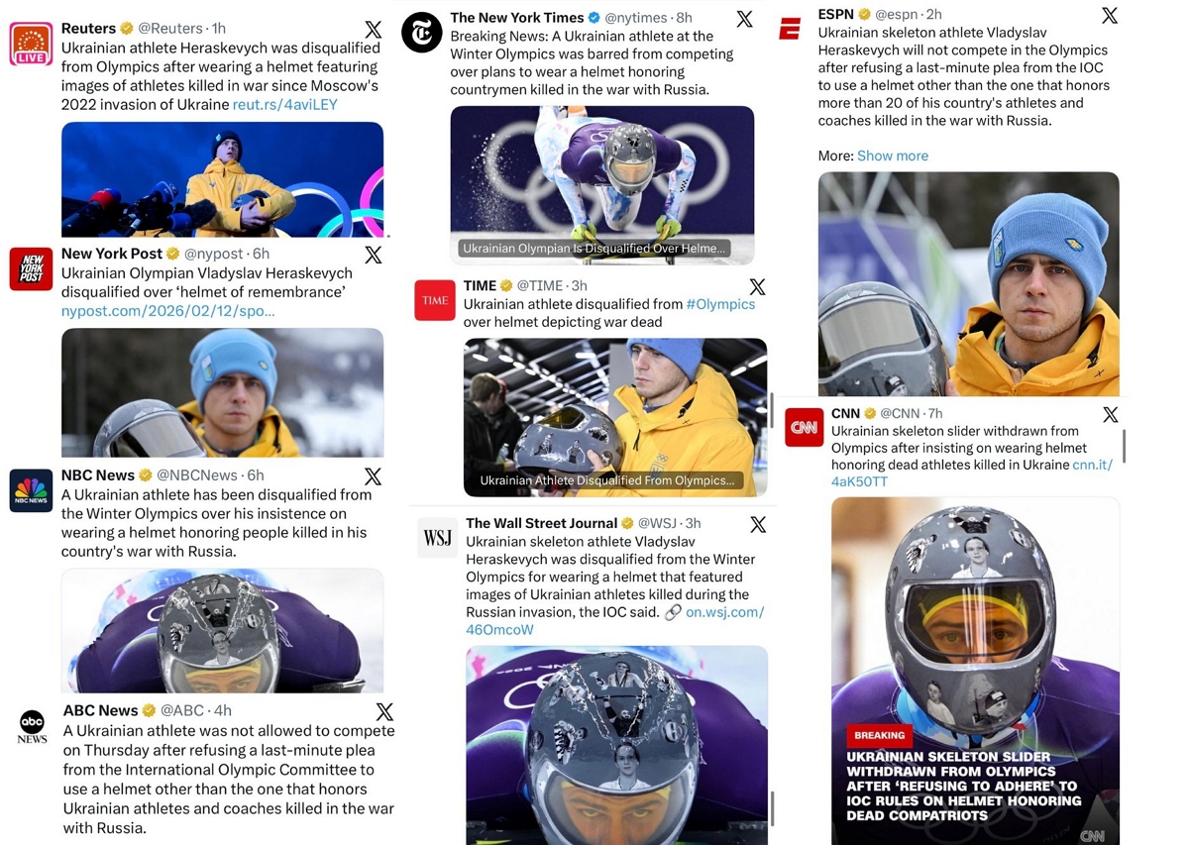Click the X logo on the CNN post
The width and height of the screenshot is (1189, 845).
point(1110,414)
